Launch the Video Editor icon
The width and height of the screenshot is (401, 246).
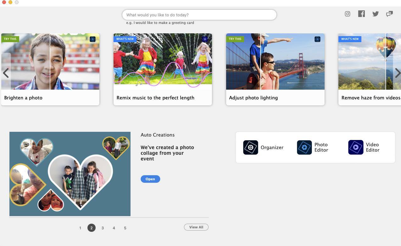click(356, 148)
